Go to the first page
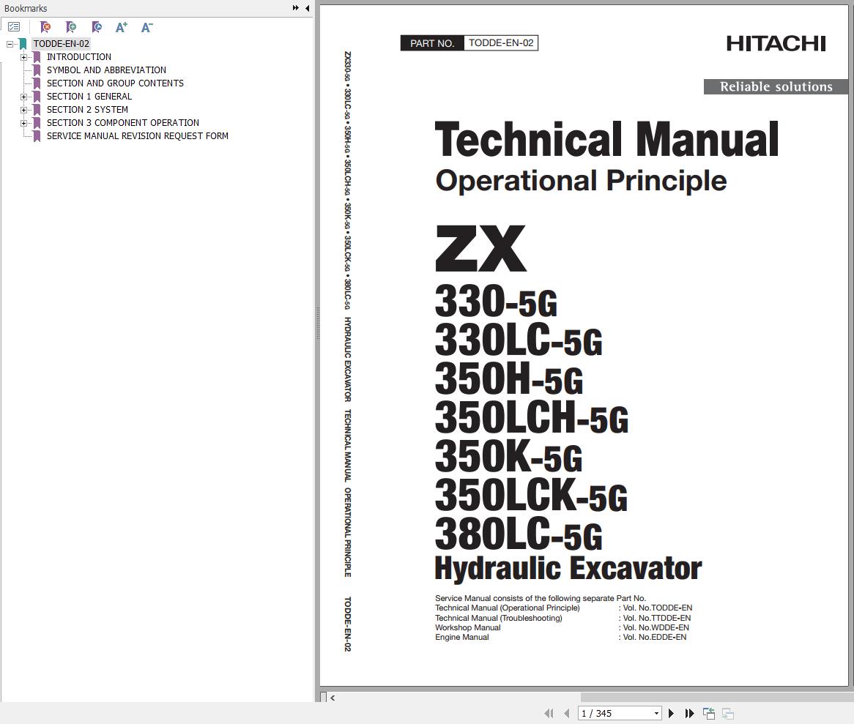The height and width of the screenshot is (724, 854). point(549,713)
